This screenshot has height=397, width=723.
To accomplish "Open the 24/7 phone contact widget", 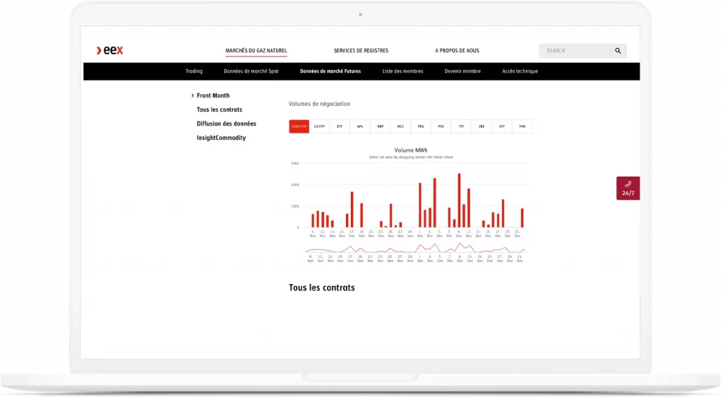I will [x=628, y=189].
